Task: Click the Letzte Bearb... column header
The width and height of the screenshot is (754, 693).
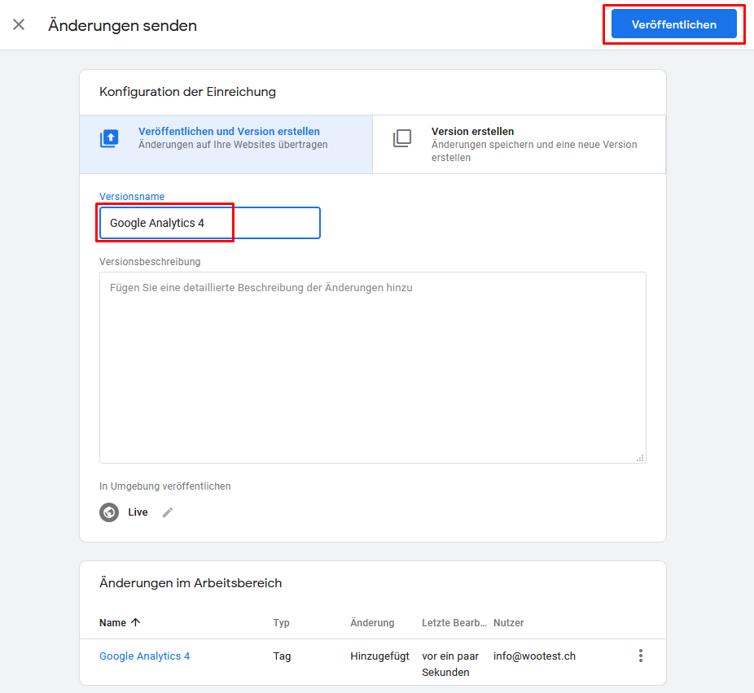Action: 454,623
